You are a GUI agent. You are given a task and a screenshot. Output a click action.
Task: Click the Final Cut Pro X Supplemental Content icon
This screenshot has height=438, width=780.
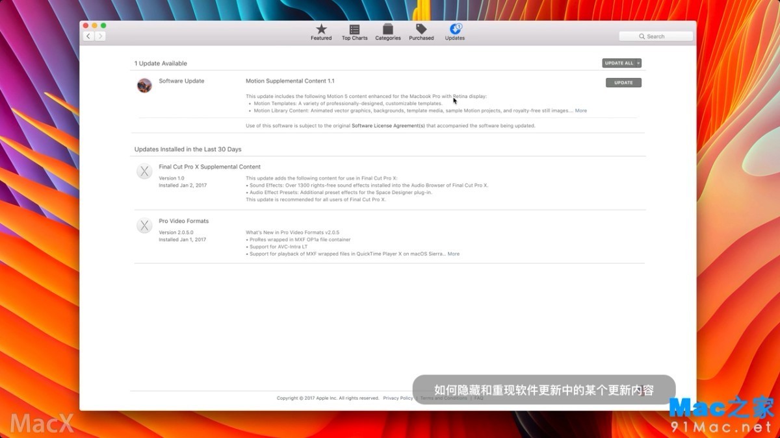[x=144, y=171]
